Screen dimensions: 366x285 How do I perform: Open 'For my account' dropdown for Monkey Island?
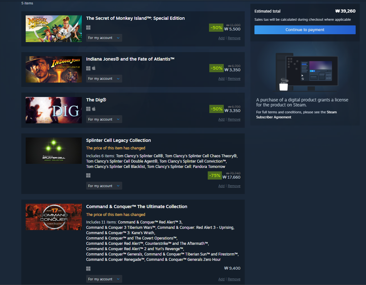[x=104, y=38]
